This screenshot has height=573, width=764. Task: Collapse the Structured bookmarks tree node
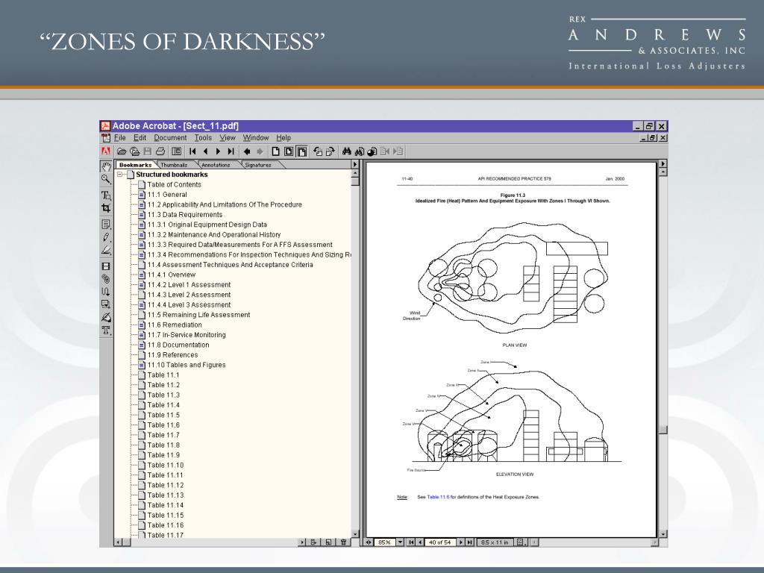tap(120, 175)
